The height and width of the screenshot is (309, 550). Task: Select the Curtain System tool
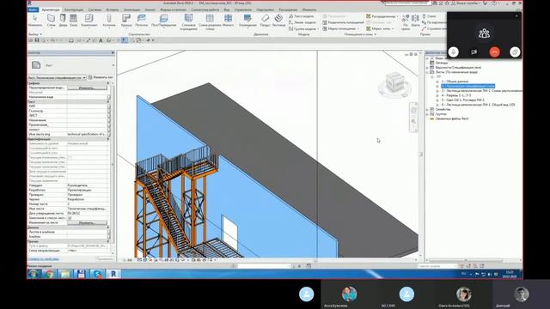188,22
